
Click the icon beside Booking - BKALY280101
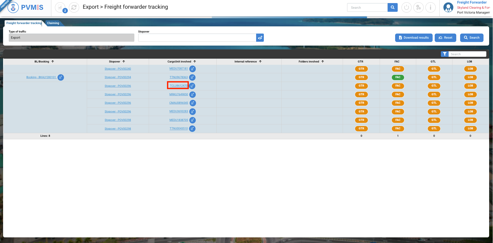(x=61, y=77)
